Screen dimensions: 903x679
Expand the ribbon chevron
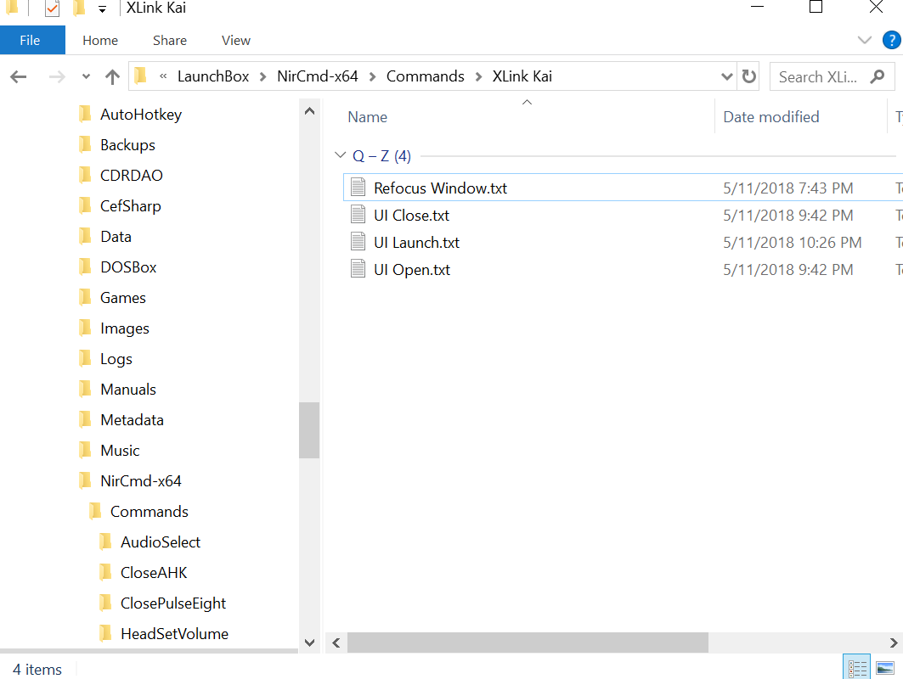pyautogui.click(x=865, y=40)
